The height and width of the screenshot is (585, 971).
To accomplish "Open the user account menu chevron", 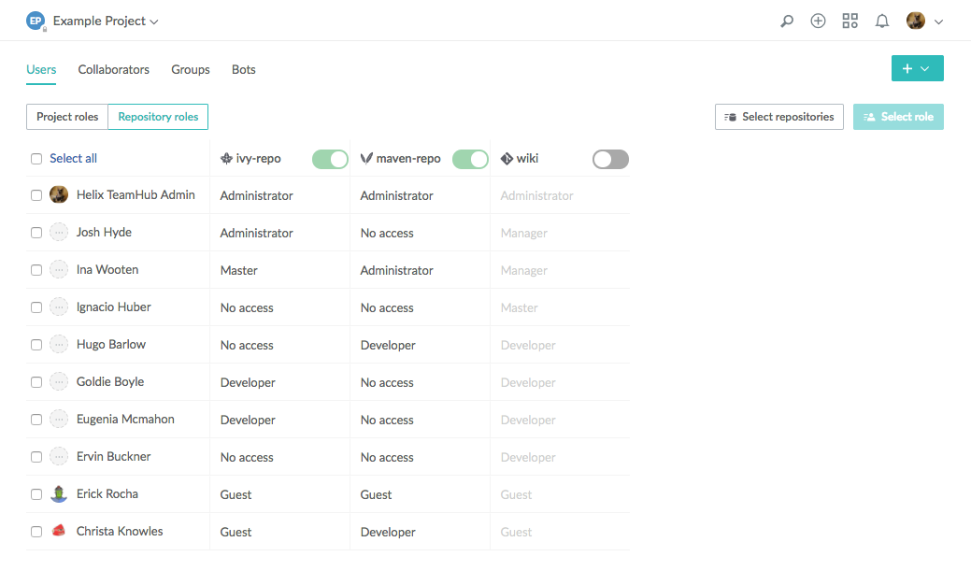I will coord(938,21).
